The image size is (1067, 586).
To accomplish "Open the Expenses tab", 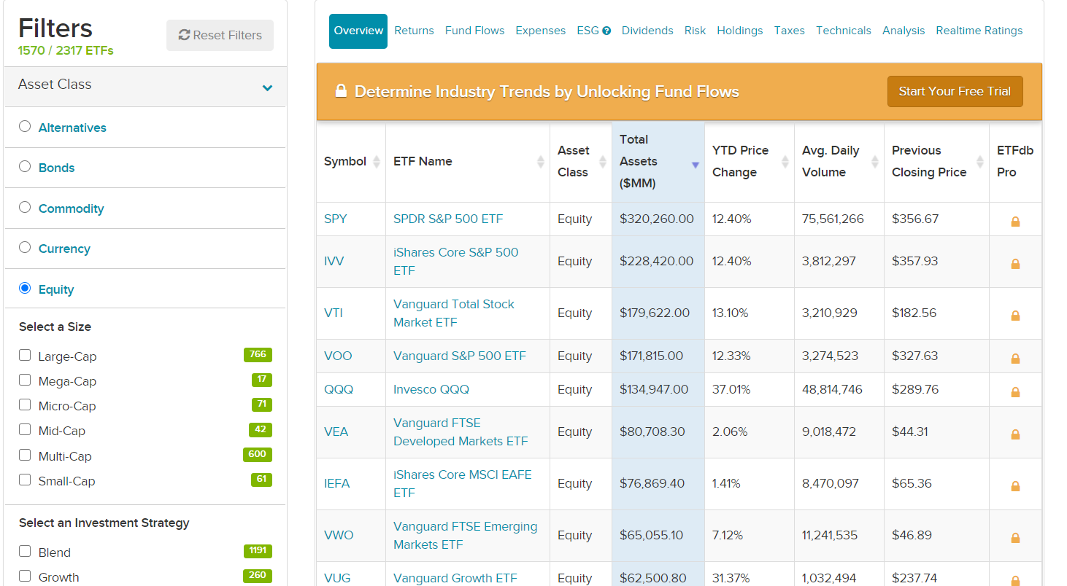I will pyautogui.click(x=540, y=31).
